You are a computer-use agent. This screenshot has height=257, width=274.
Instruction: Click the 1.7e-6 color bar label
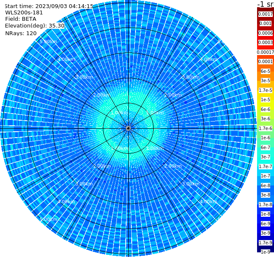[x=266, y=128]
